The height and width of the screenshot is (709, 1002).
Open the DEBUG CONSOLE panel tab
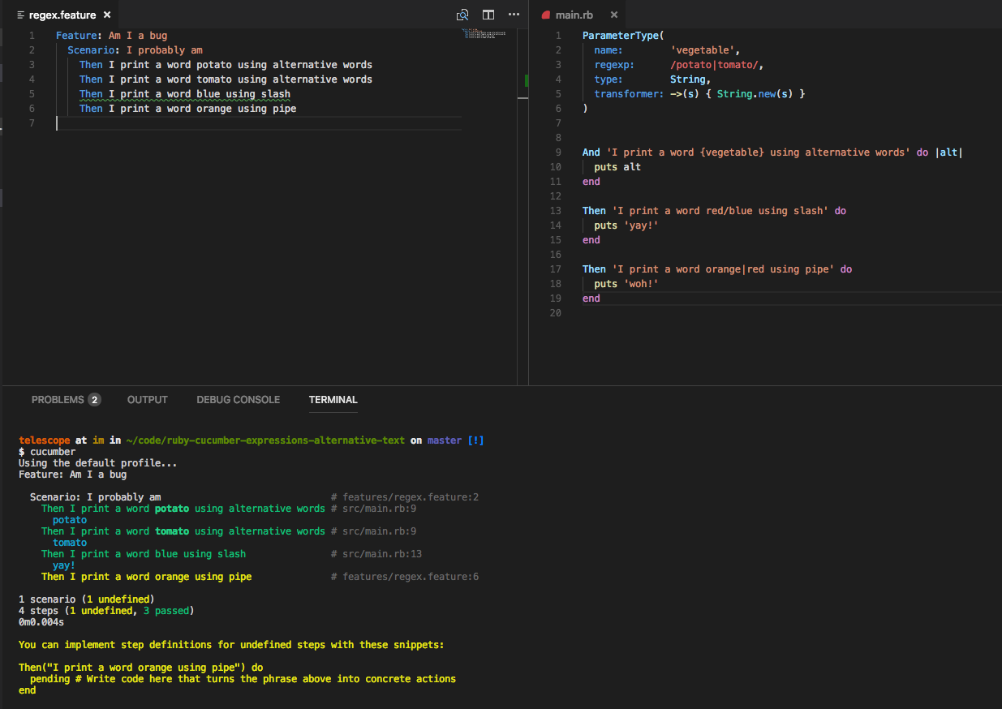click(239, 400)
